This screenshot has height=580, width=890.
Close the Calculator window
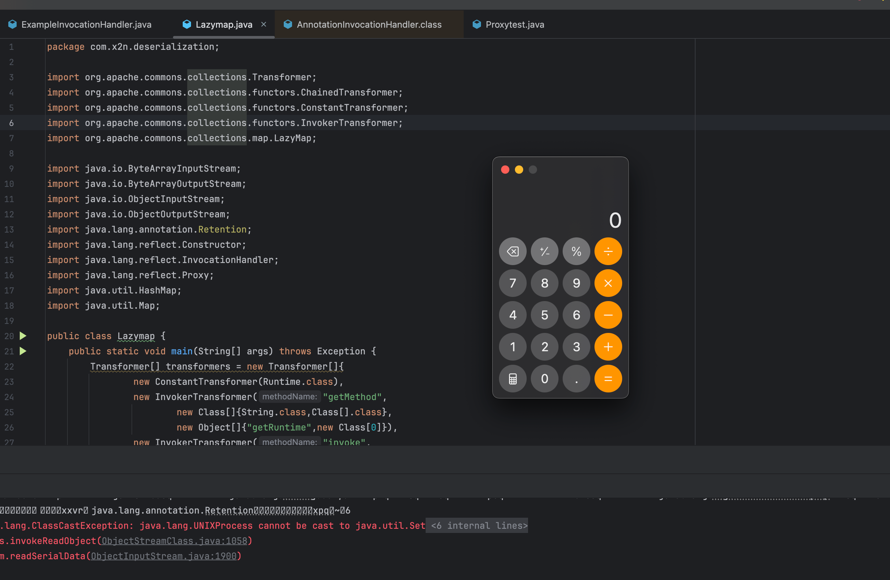505,170
